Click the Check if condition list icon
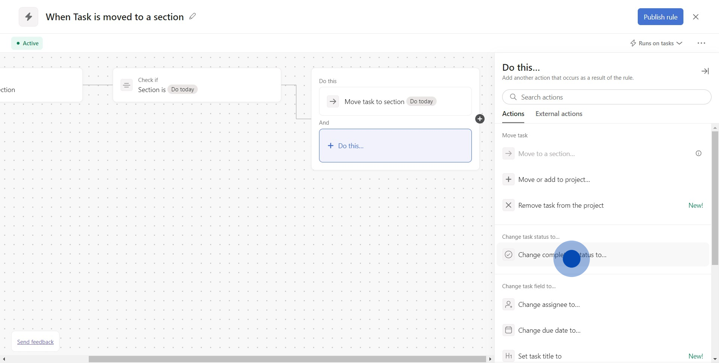Viewport: 719px width, 363px height. pos(127,85)
